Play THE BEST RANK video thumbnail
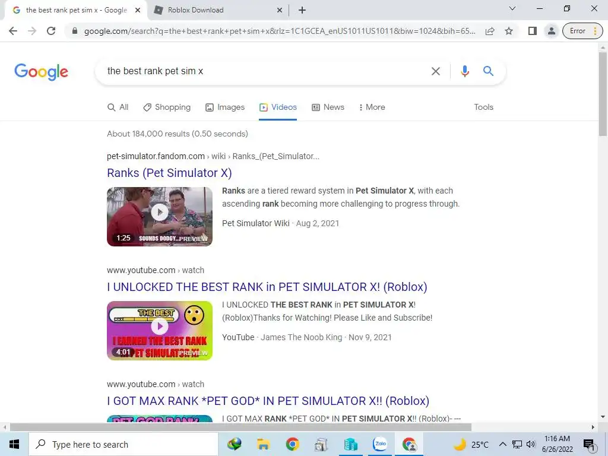This screenshot has height=456, width=608. click(x=160, y=330)
